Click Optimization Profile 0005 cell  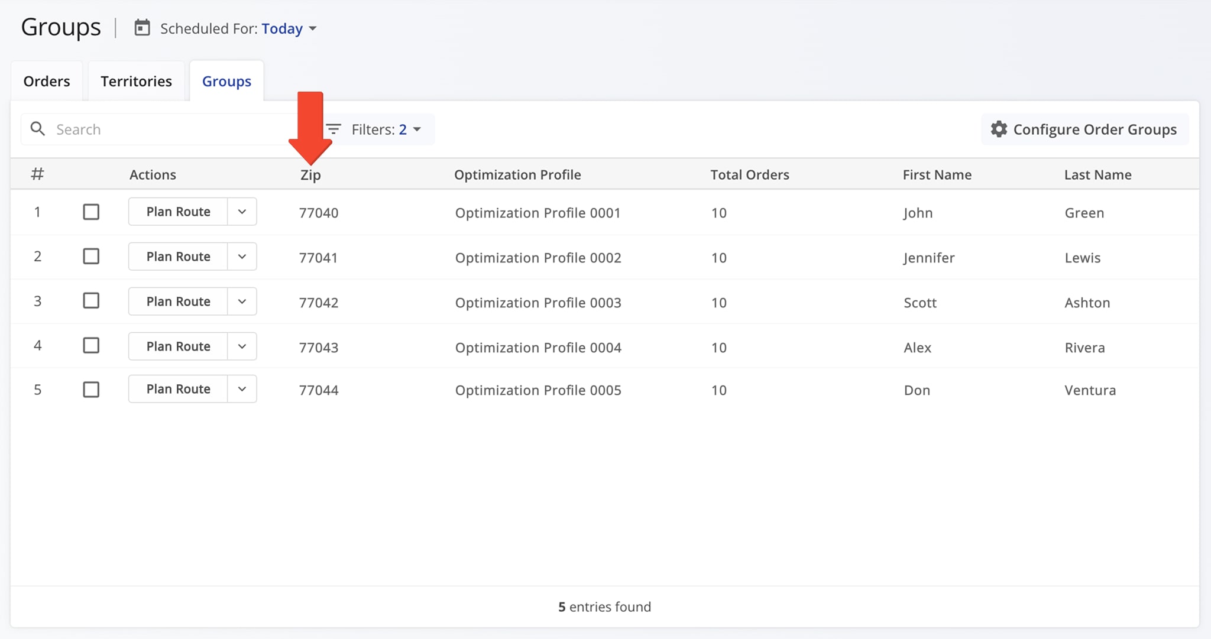(538, 390)
